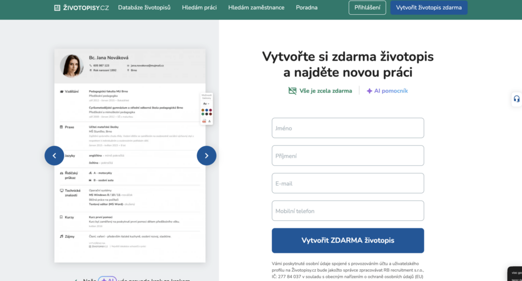Screen dimensions: 522x281
Task: Select the blue template color swatch
Action: 207,110
